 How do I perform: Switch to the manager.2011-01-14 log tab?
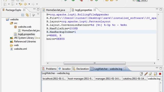[x=108, y=79]
